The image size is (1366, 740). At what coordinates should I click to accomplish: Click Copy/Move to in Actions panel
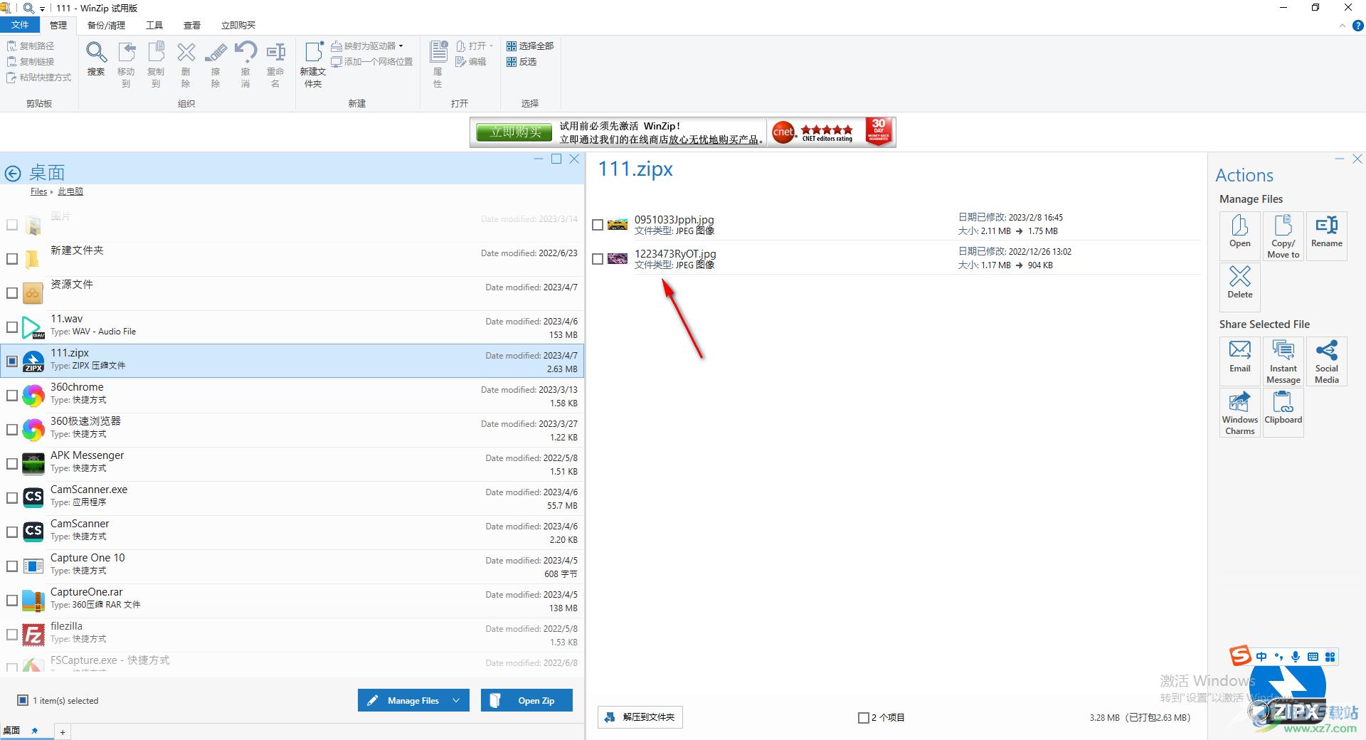(1283, 236)
